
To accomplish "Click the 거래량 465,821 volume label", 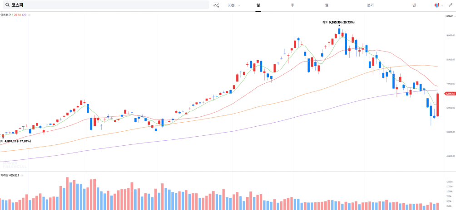I will (x=10, y=175).
